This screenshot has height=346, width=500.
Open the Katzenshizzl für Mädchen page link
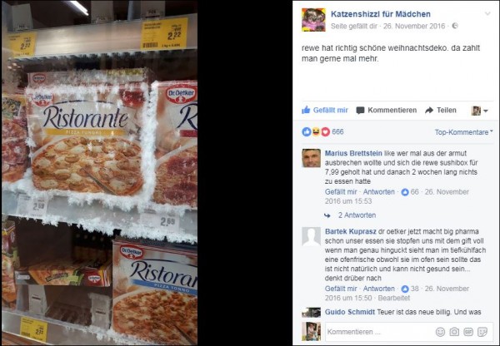pos(381,14)
